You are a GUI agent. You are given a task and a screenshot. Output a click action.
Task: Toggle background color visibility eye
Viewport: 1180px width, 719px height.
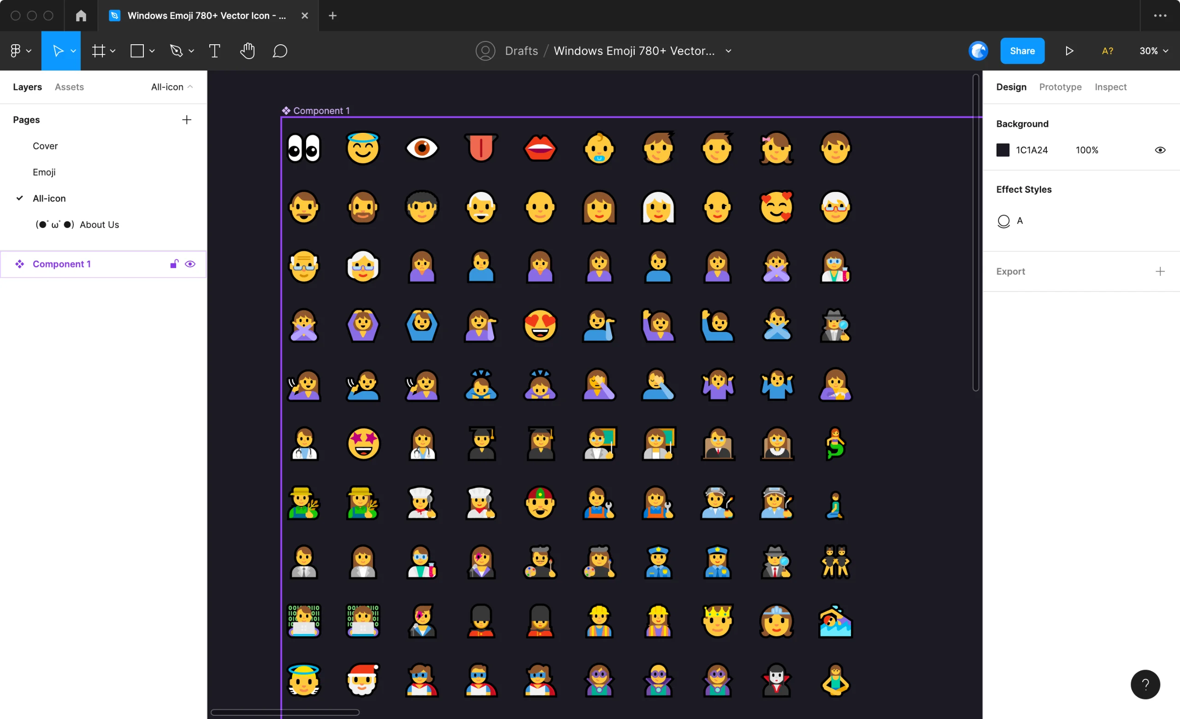1160,150
